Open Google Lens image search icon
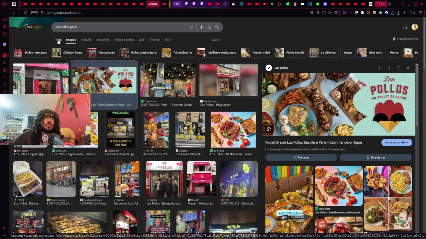The width and height of the screenshot is (426, 239). coord(209,27)
